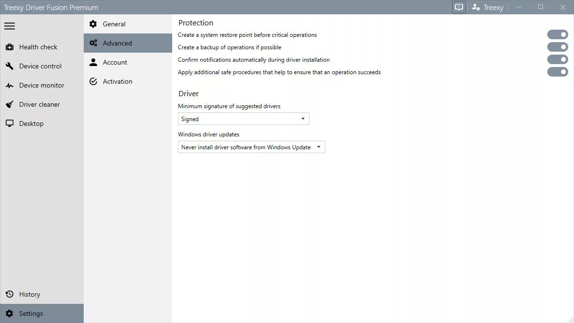Click the History clock icon

pos(10,294)
